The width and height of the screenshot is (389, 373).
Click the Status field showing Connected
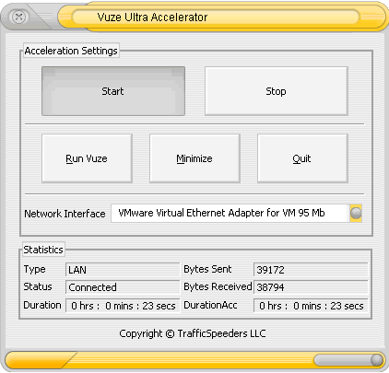(123, 287)
